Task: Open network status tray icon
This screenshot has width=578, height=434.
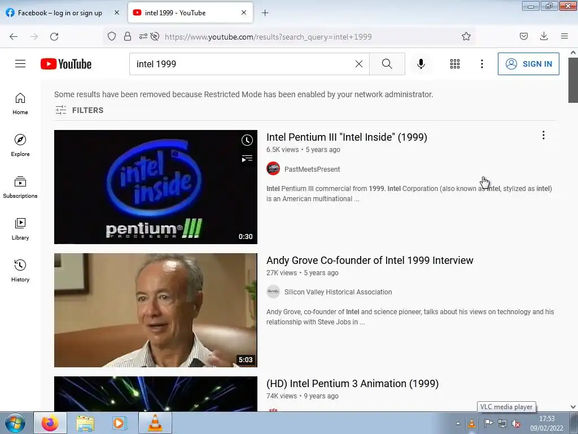Action: click(x=502, y=423)
